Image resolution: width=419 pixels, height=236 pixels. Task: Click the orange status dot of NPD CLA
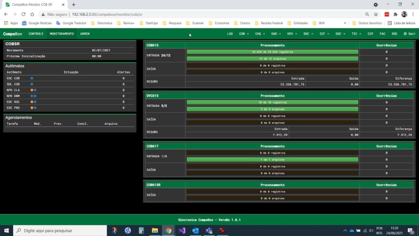tap(32, 90)
